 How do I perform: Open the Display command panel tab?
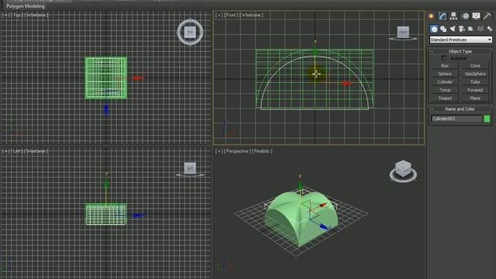click(476, 15)
